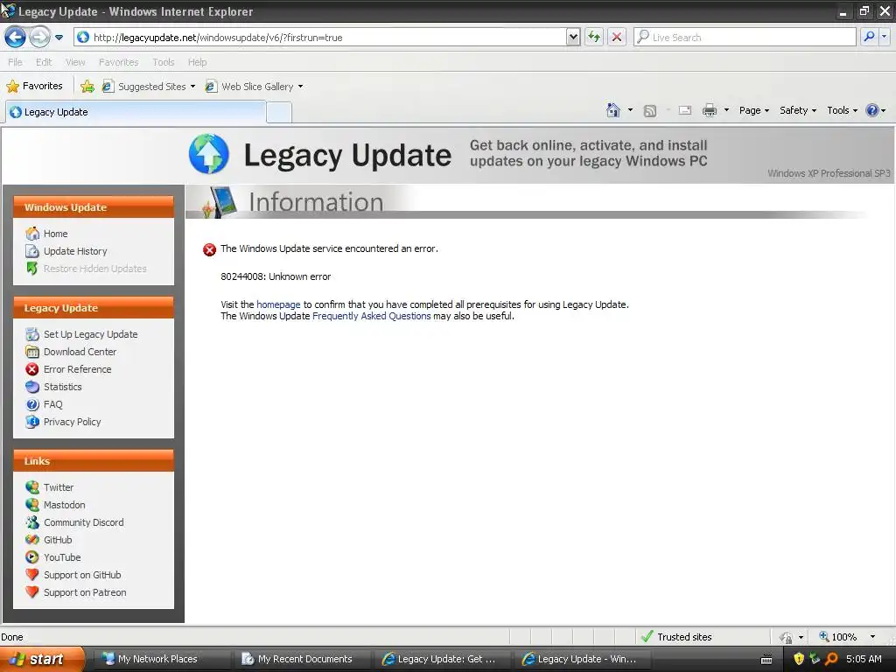Screen dimensions: 896x672
Task: Open the Edit menu
Action: coord(44,62)
